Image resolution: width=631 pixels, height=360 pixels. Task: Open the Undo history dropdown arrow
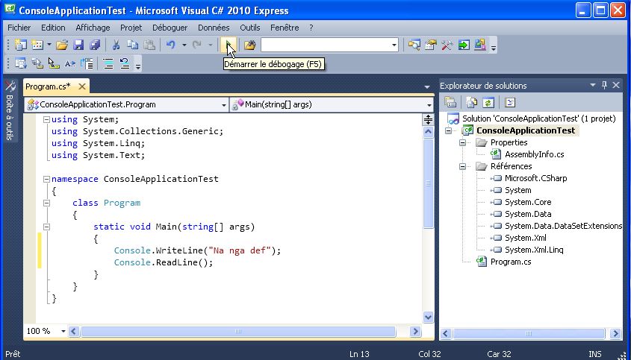pos(184,45)
